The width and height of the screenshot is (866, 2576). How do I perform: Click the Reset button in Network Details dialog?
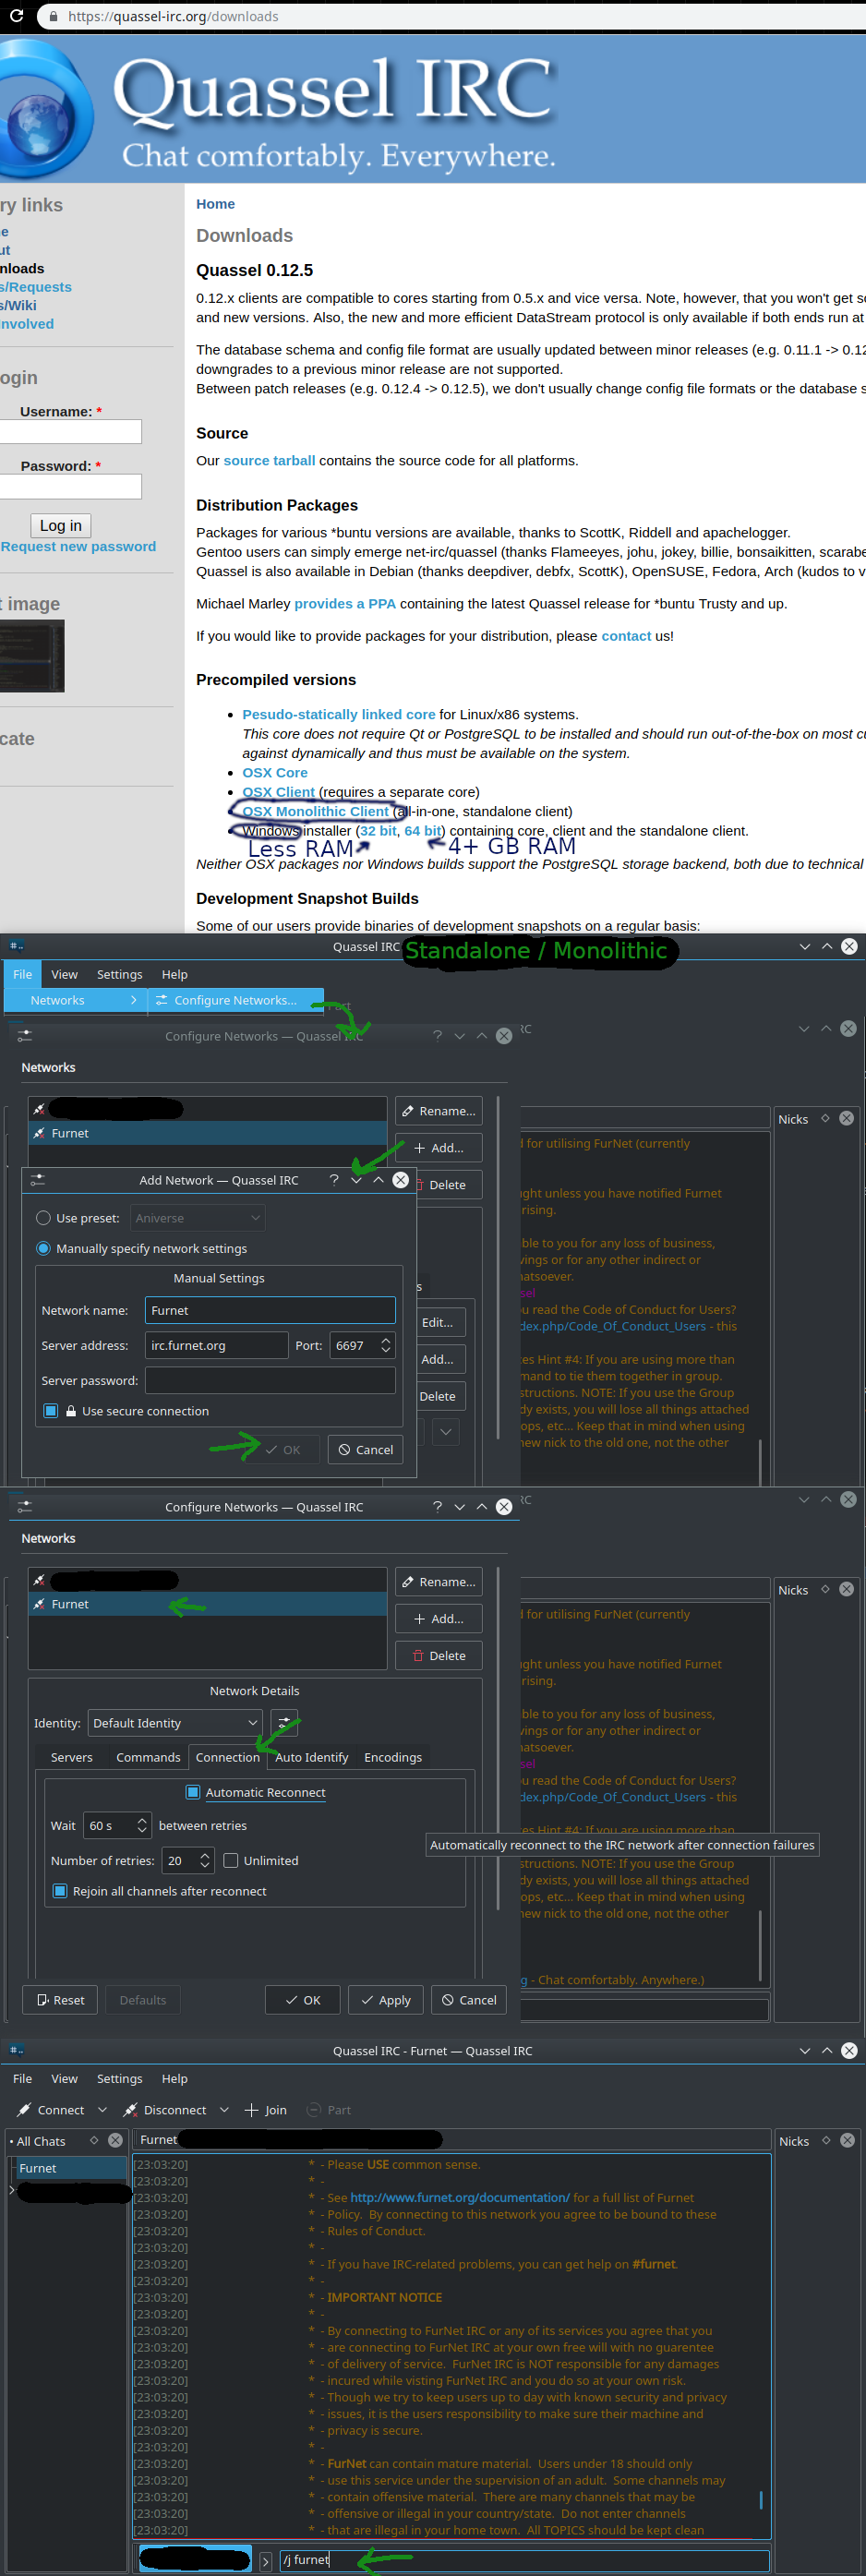(60, 1999)
